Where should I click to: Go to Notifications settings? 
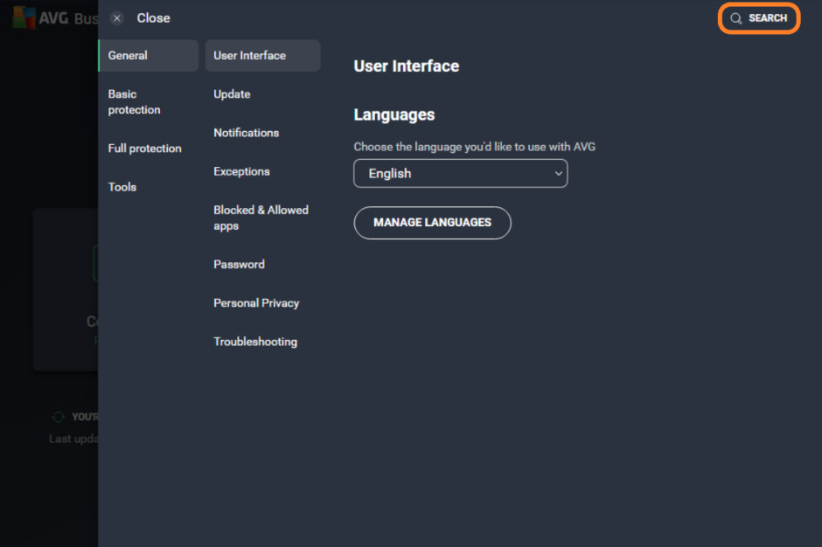pyautogui.click(x=246, y=132)
